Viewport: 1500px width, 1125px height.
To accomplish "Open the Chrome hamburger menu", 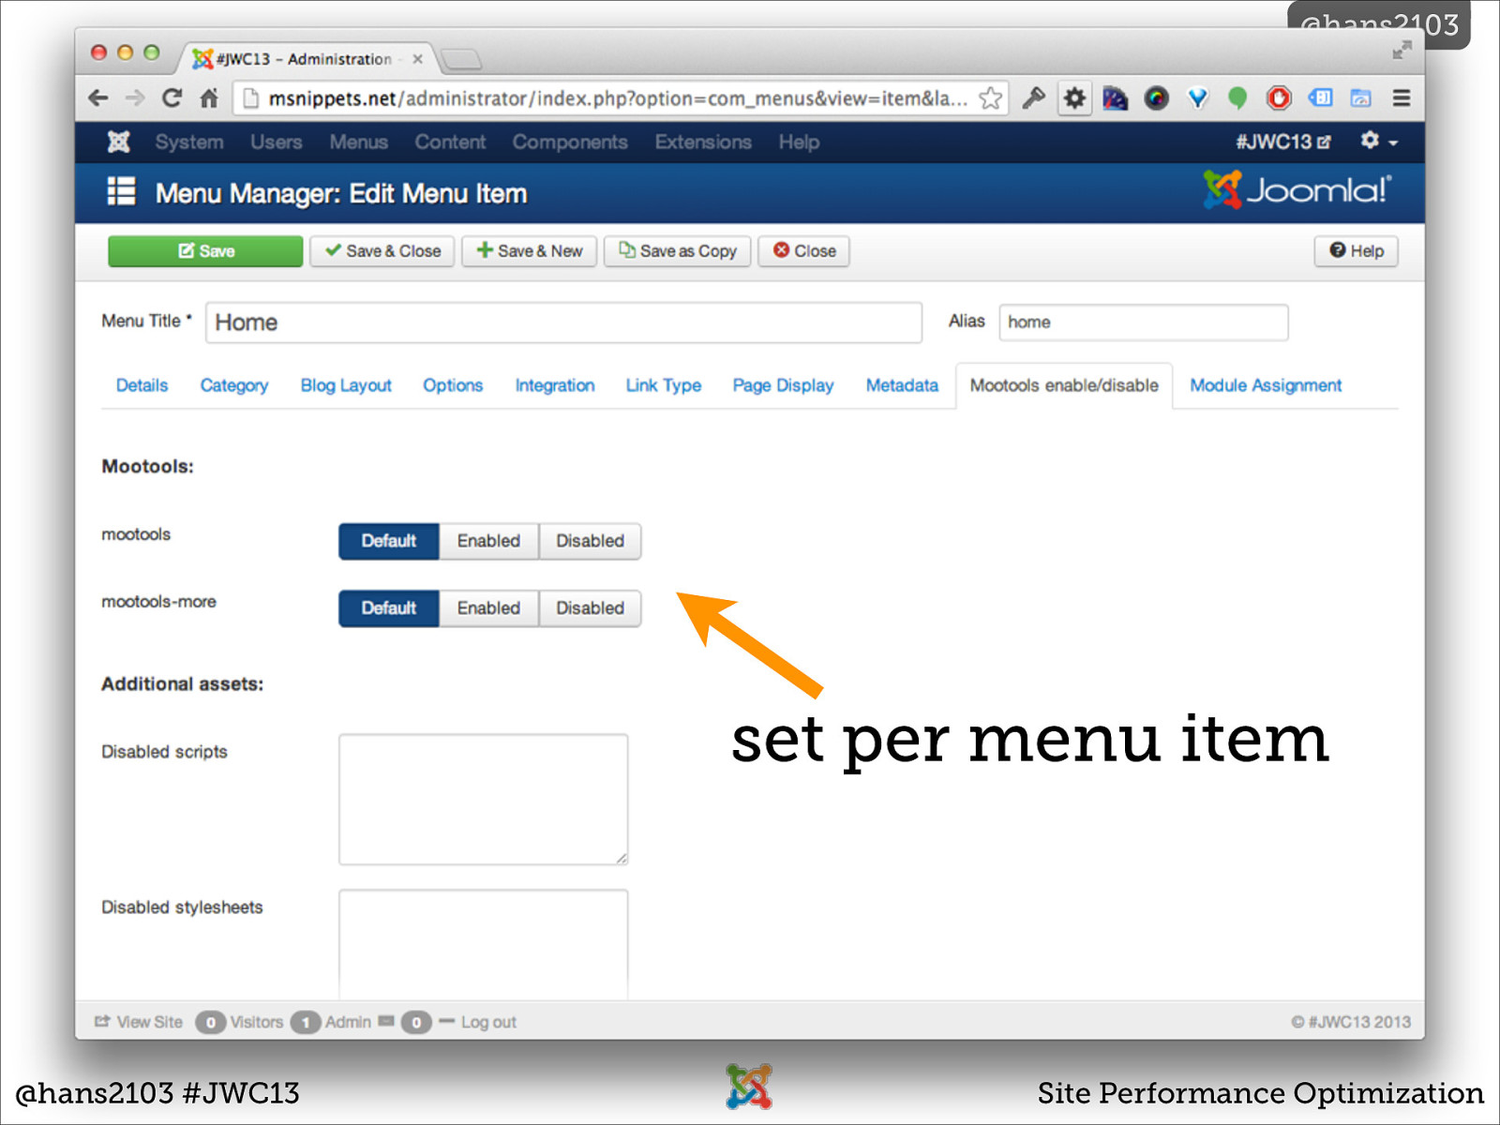I will point(1402,98).
